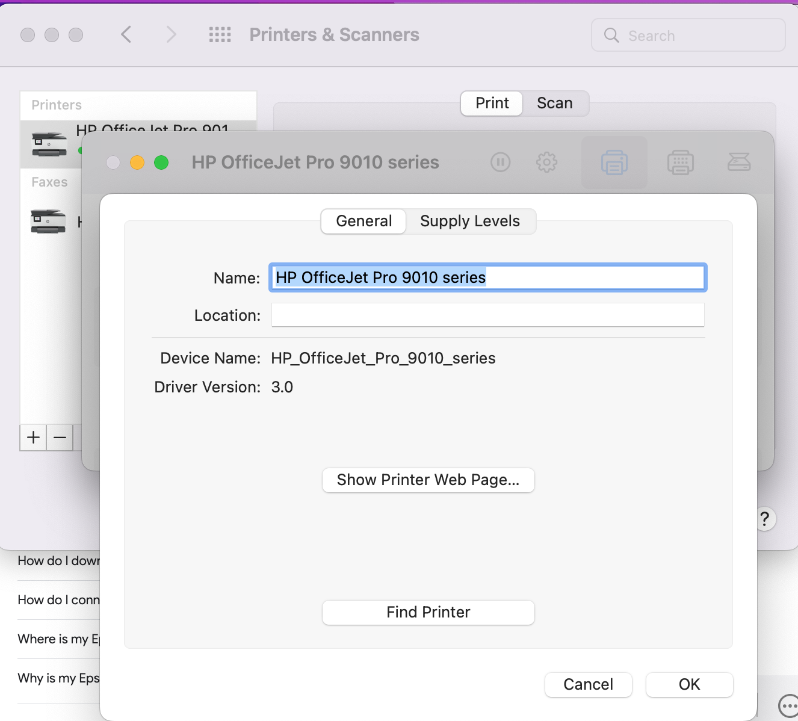Click into the Name text field
This screenshot has height=721, width=798.
pos(488,277)
